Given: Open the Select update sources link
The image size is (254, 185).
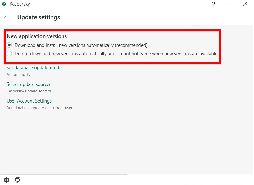Looking at the screenshot, I should pyautogui.click(x=29, y=84).
